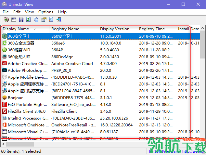Image resolution: width=206 pixels, height=155 pixels.
Task: Click the UninstallView title bar app icon
Action: 4,4
